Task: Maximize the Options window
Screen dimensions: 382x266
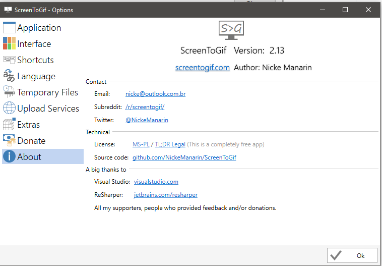Action: tap(345, 10)
